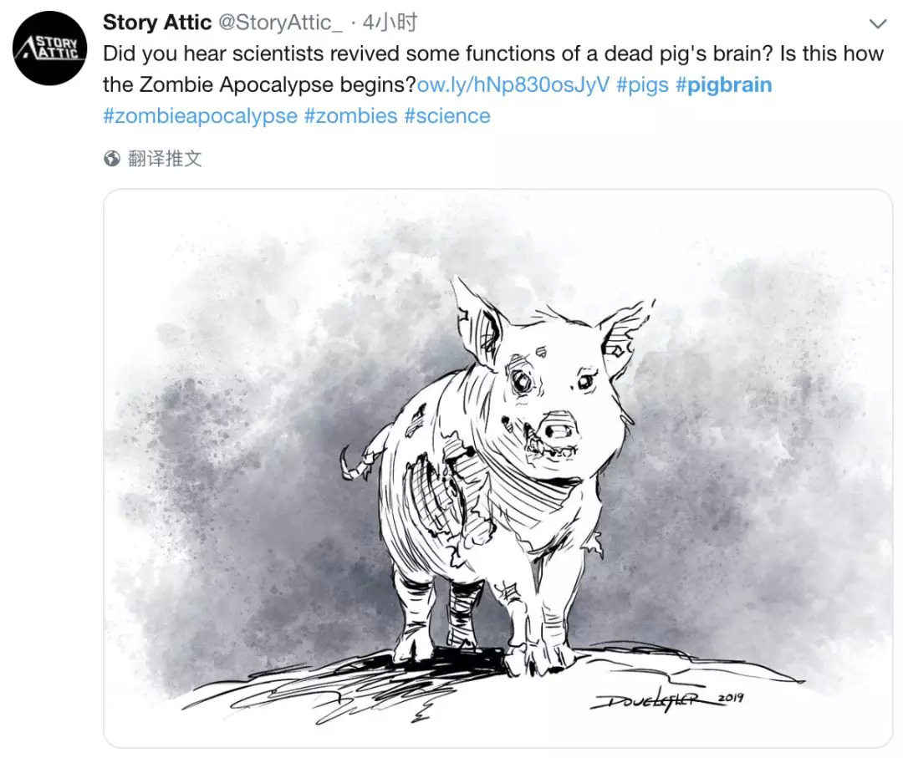Open the Story Attic display name

(x=156, y=23)
